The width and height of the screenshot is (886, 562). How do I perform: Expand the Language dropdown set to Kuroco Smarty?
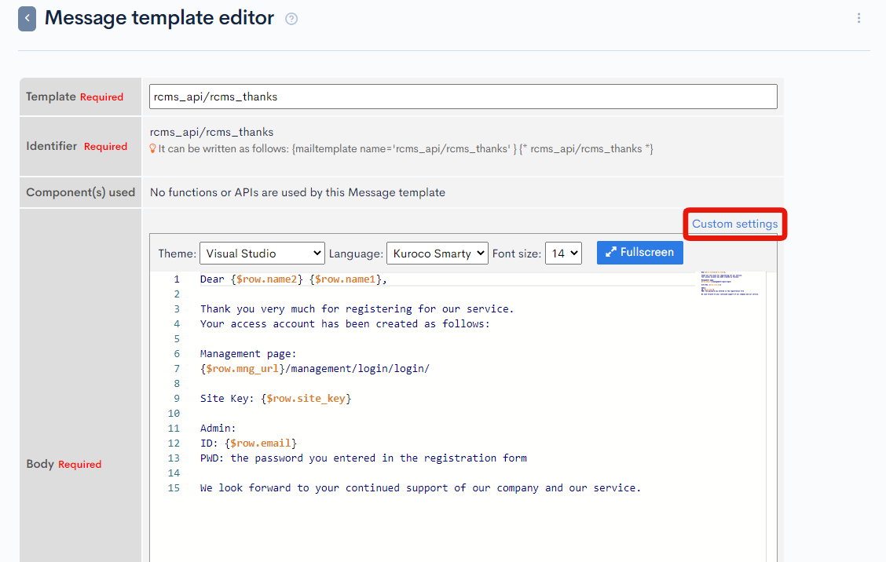pos(437,254)
